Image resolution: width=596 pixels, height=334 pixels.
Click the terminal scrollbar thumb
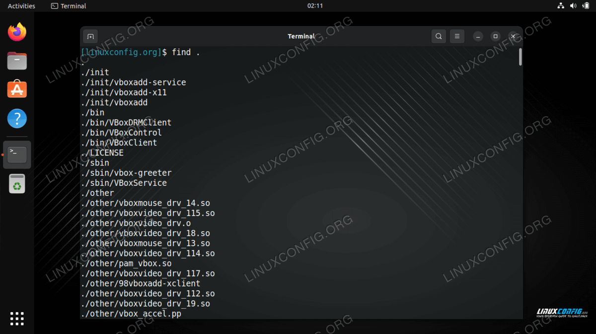(x=520, y=57)
